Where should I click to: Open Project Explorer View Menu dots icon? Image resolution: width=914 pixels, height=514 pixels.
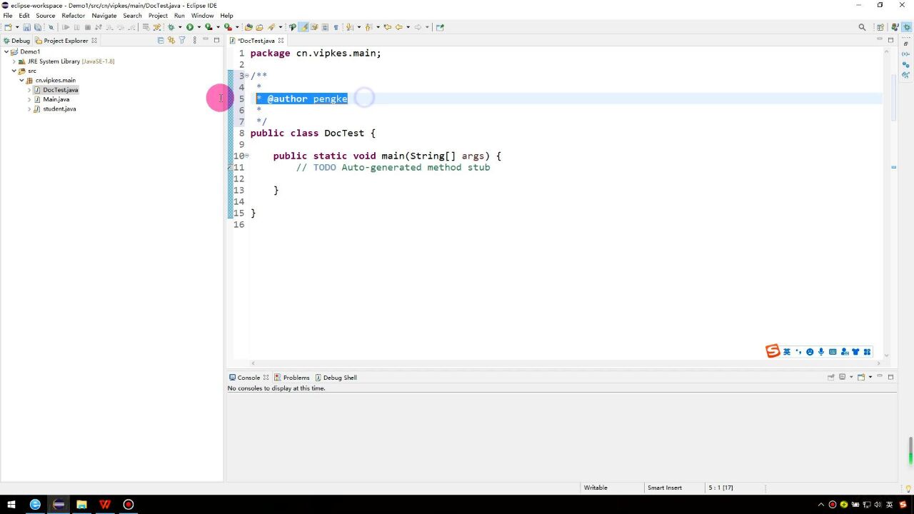tap(194, 41)
